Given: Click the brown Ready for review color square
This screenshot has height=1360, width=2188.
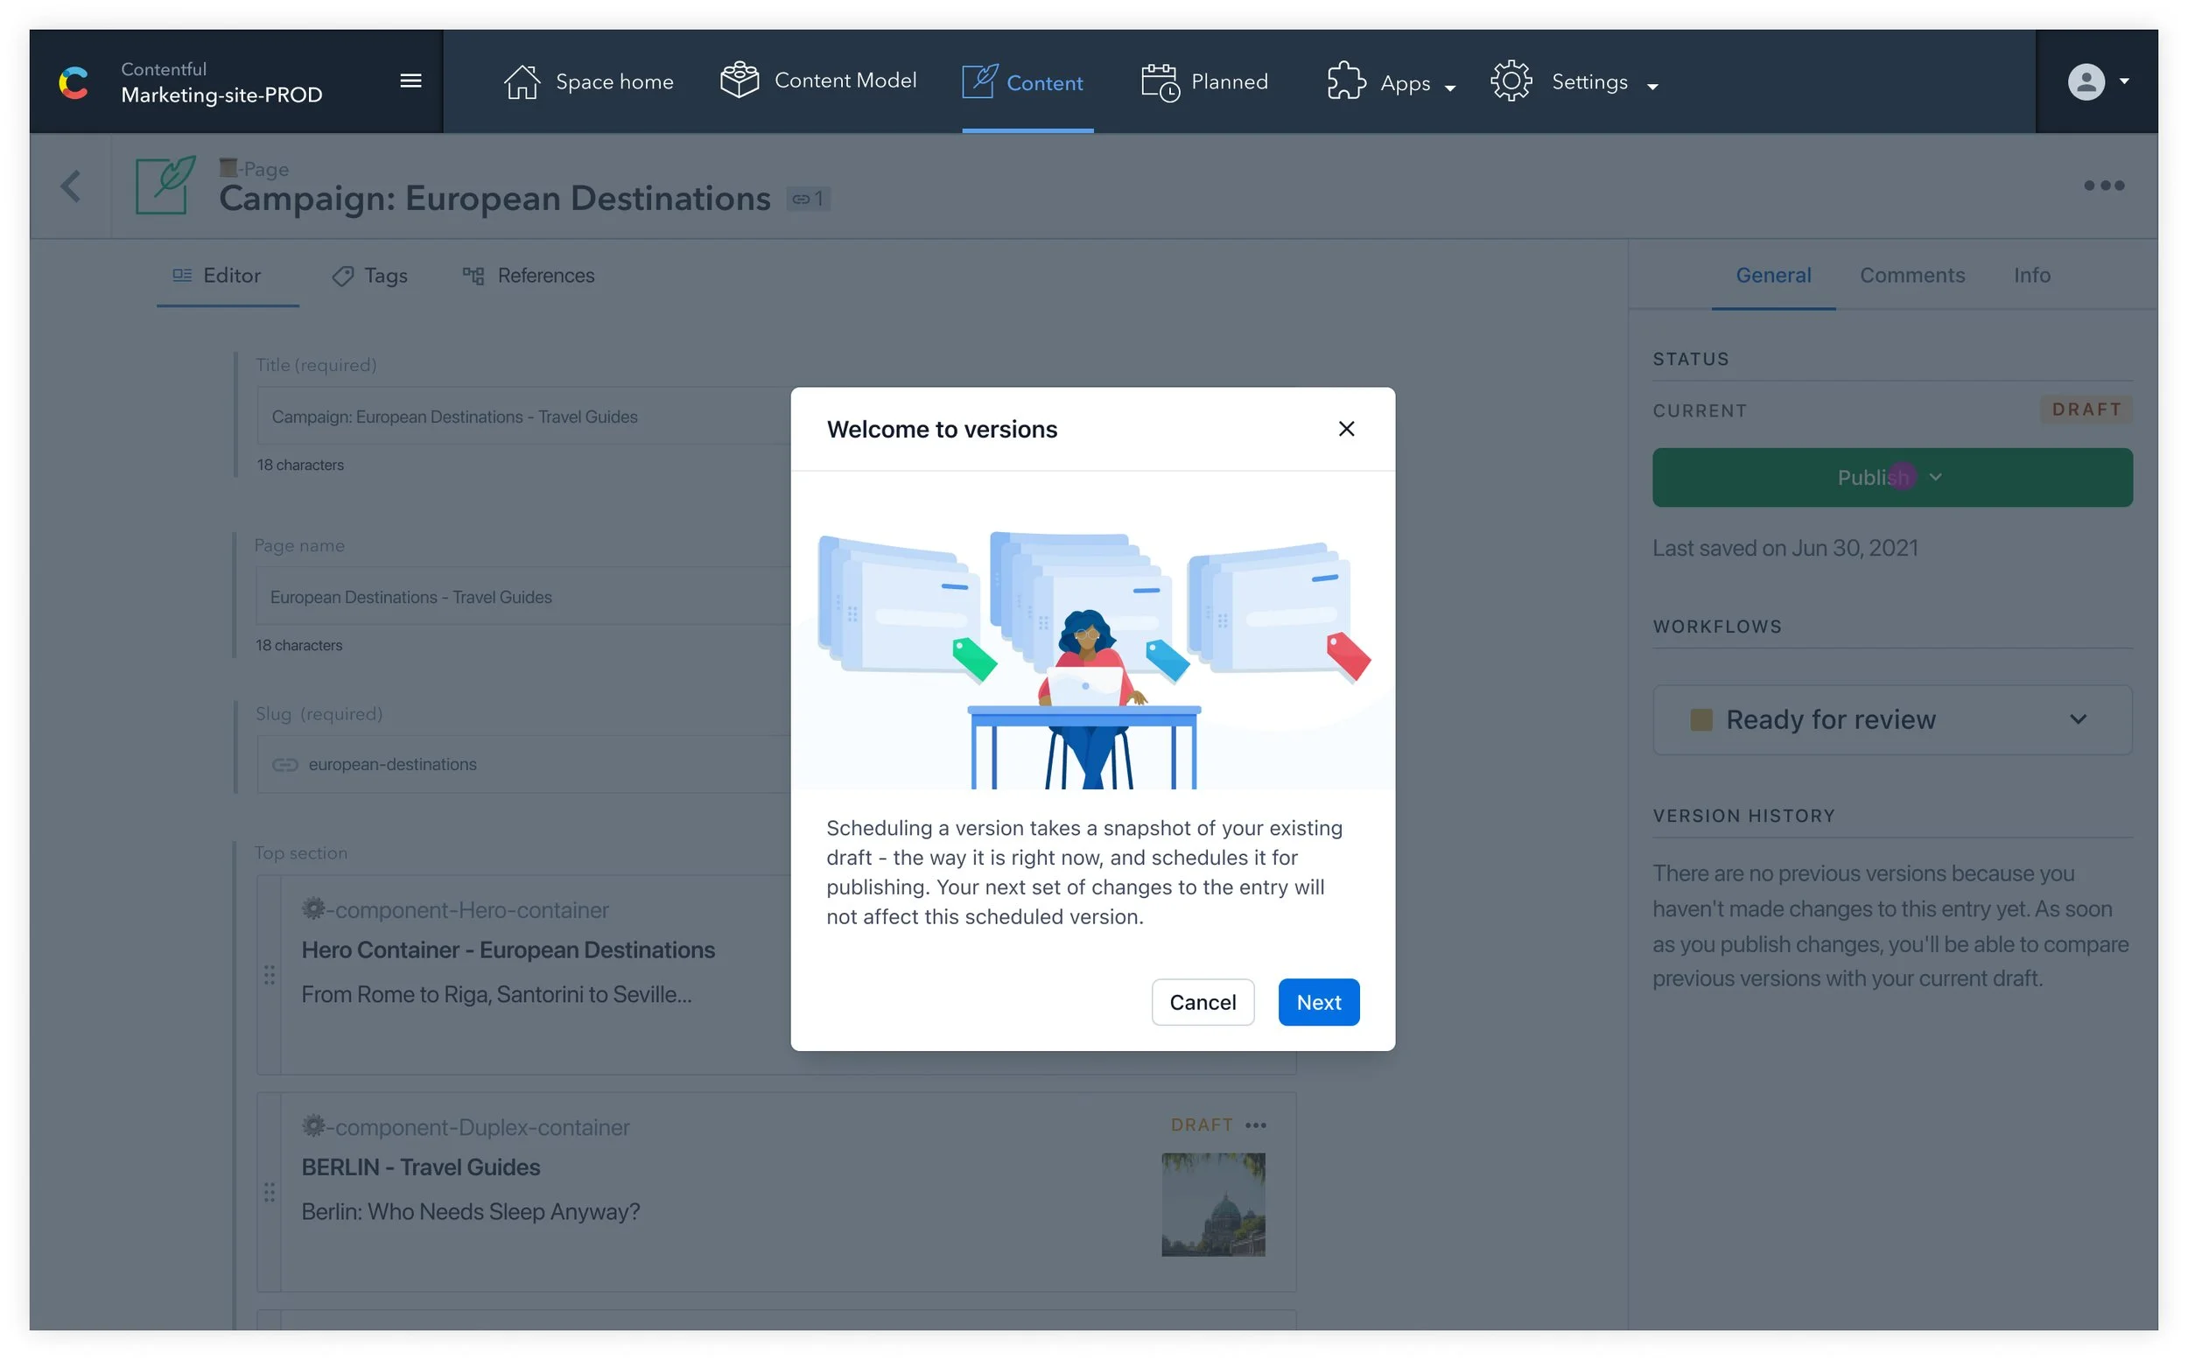Looking at the screenshot, I should click(x=1701, y=719).
